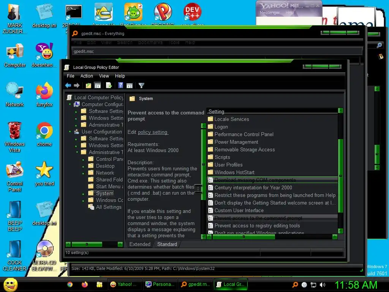This screenshot has height=292, width=389.
Task: Select Shared Folders in the tree
Action: (109, 179)
